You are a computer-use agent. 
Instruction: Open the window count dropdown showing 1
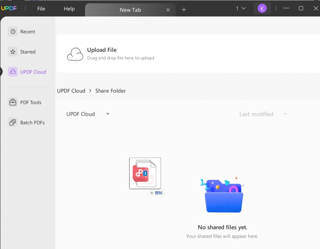(239, 8)
